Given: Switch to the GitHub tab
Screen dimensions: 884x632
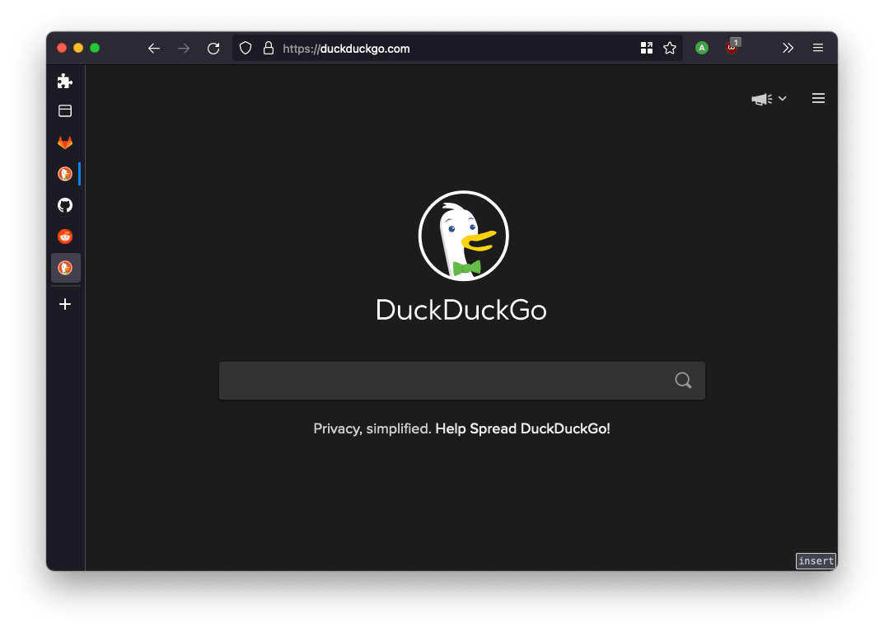Looking at the screenshot, I should pos(65,205).
